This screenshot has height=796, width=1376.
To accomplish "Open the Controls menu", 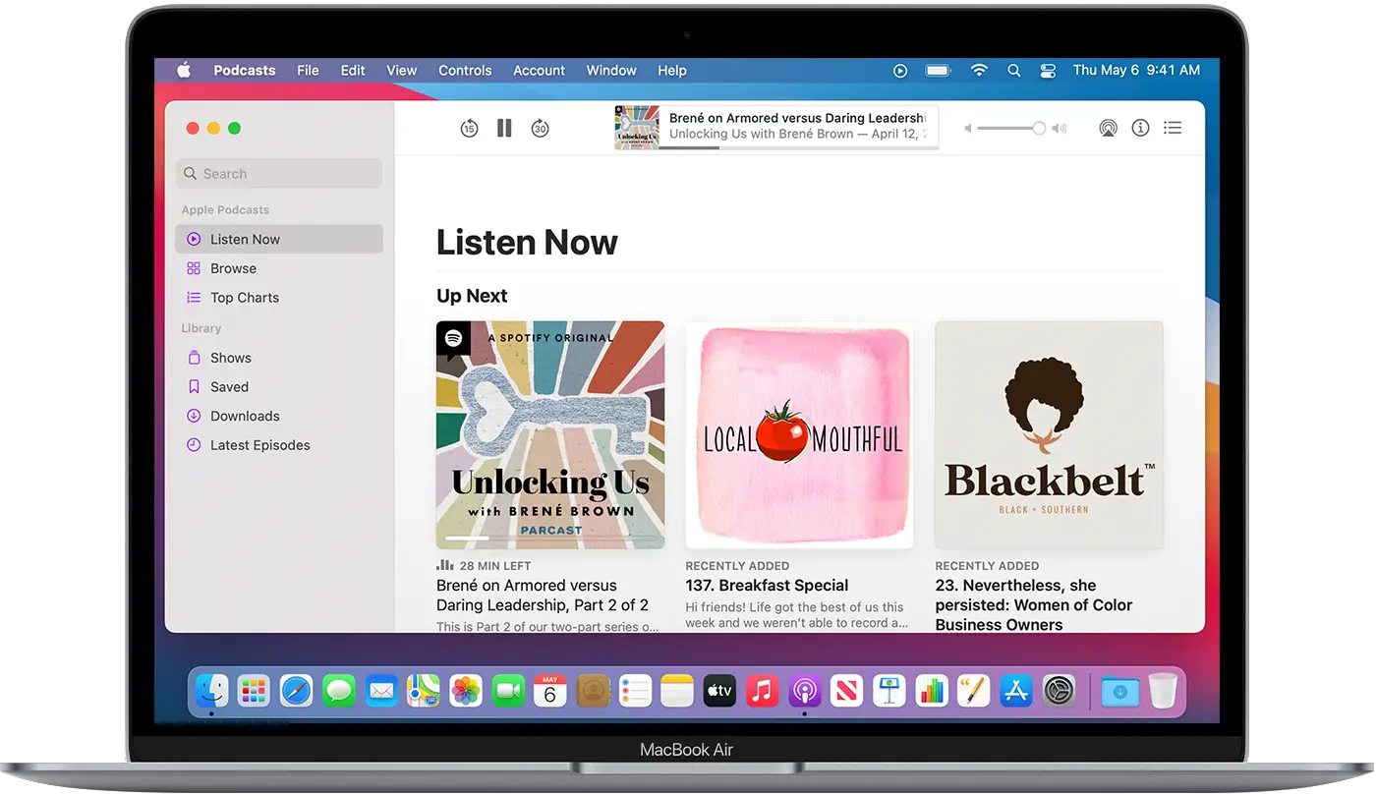I will (x=465, y=70).
